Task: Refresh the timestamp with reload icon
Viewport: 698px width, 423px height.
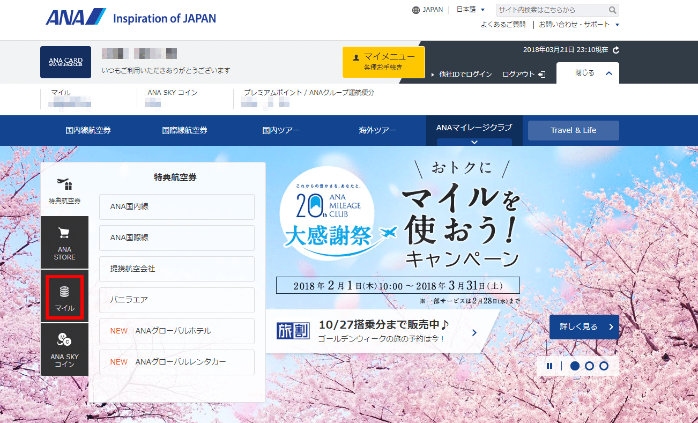Action: (x=616, y=50)
